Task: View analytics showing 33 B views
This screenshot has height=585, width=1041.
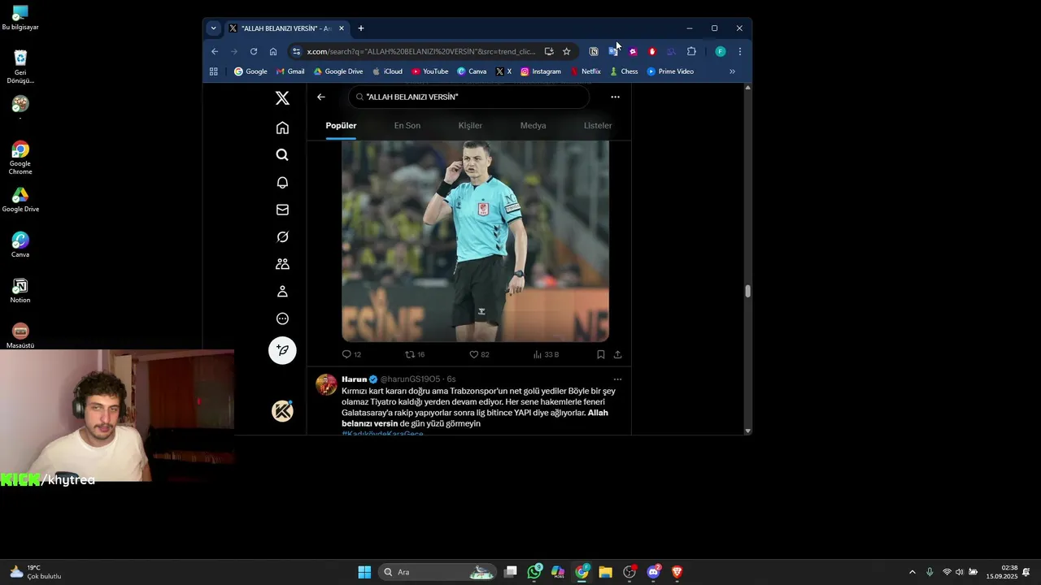Action: (x=546, y=354)
